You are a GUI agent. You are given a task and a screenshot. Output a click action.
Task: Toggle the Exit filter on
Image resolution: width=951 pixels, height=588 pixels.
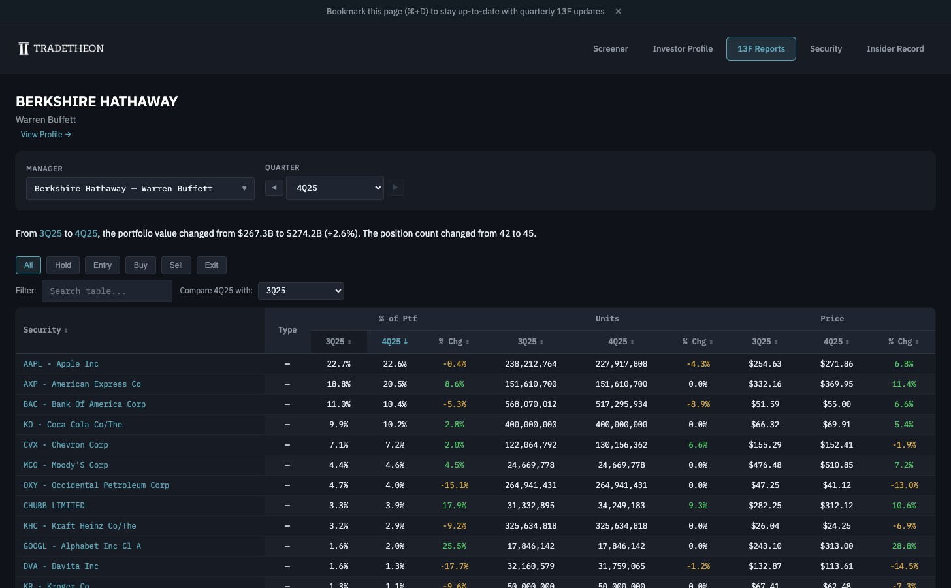point(211,265)
